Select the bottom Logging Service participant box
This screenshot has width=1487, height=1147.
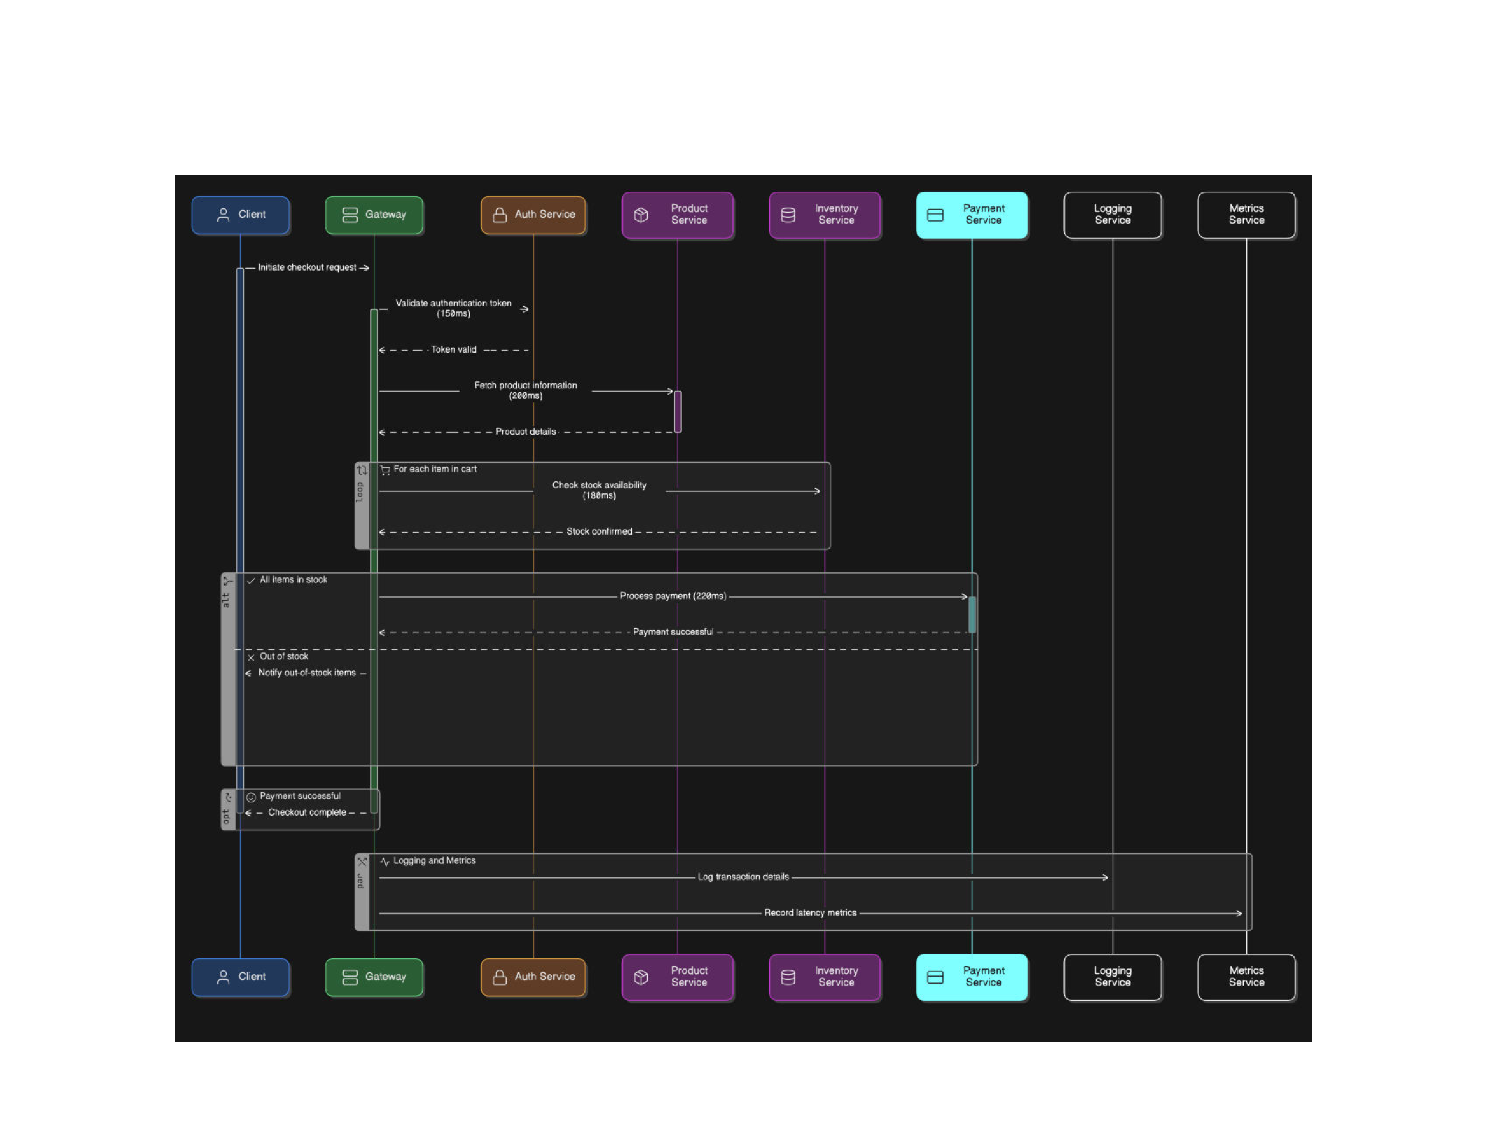click(1113, 977)
